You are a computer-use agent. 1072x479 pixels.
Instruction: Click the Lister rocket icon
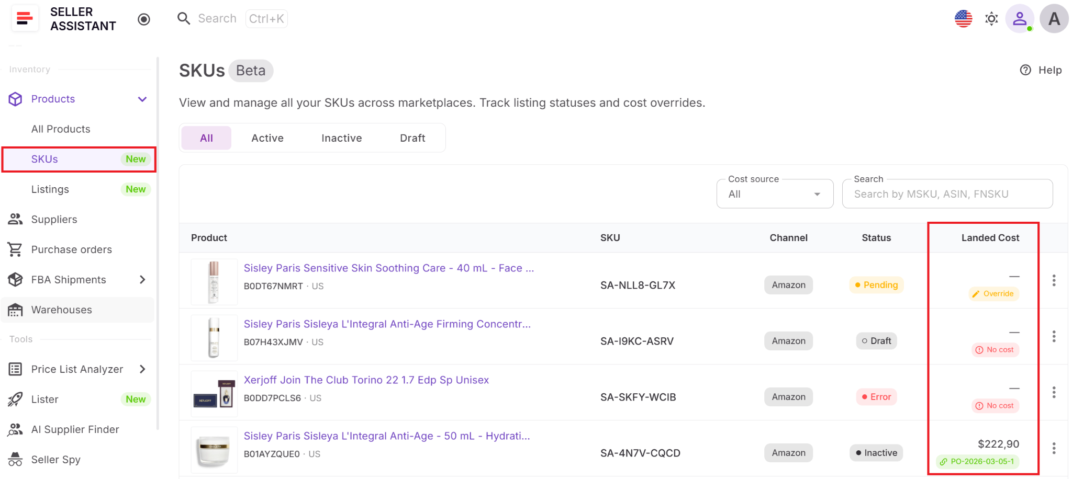point(15,400)
